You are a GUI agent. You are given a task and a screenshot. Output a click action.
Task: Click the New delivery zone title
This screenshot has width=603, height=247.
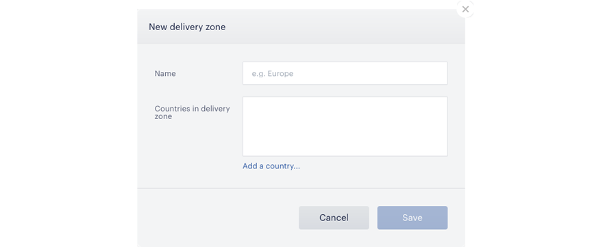[x=187, y=27]
